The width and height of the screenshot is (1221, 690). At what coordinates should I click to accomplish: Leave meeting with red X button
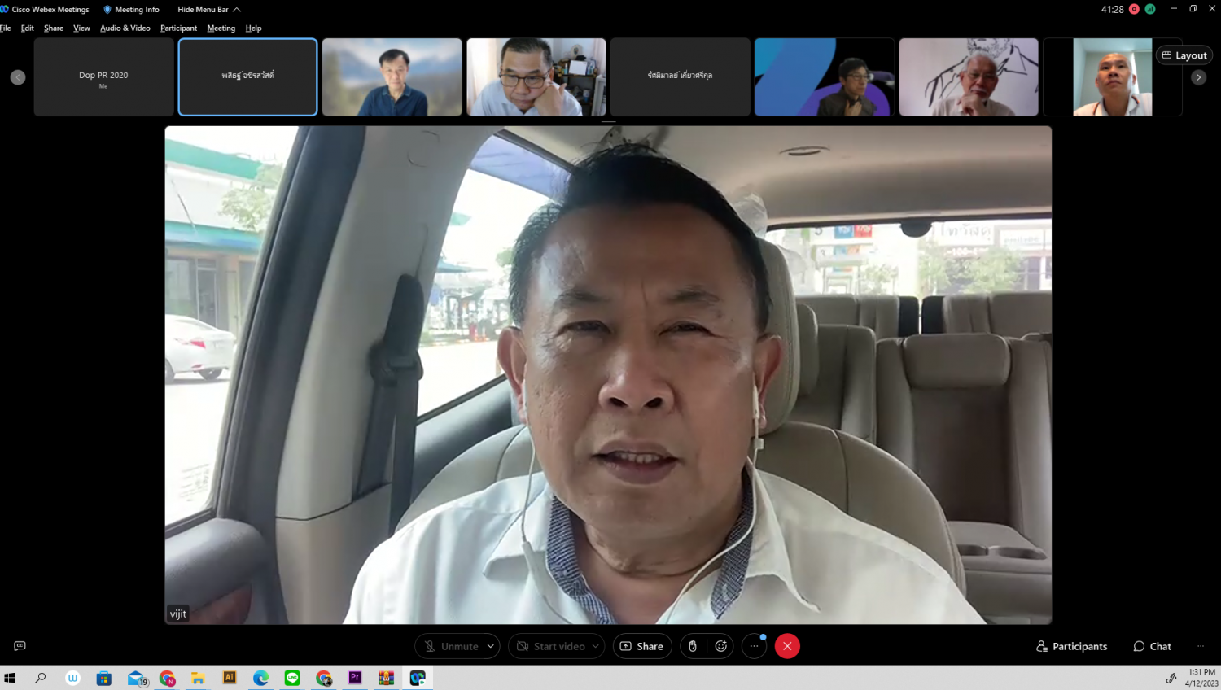pos(787,646)
